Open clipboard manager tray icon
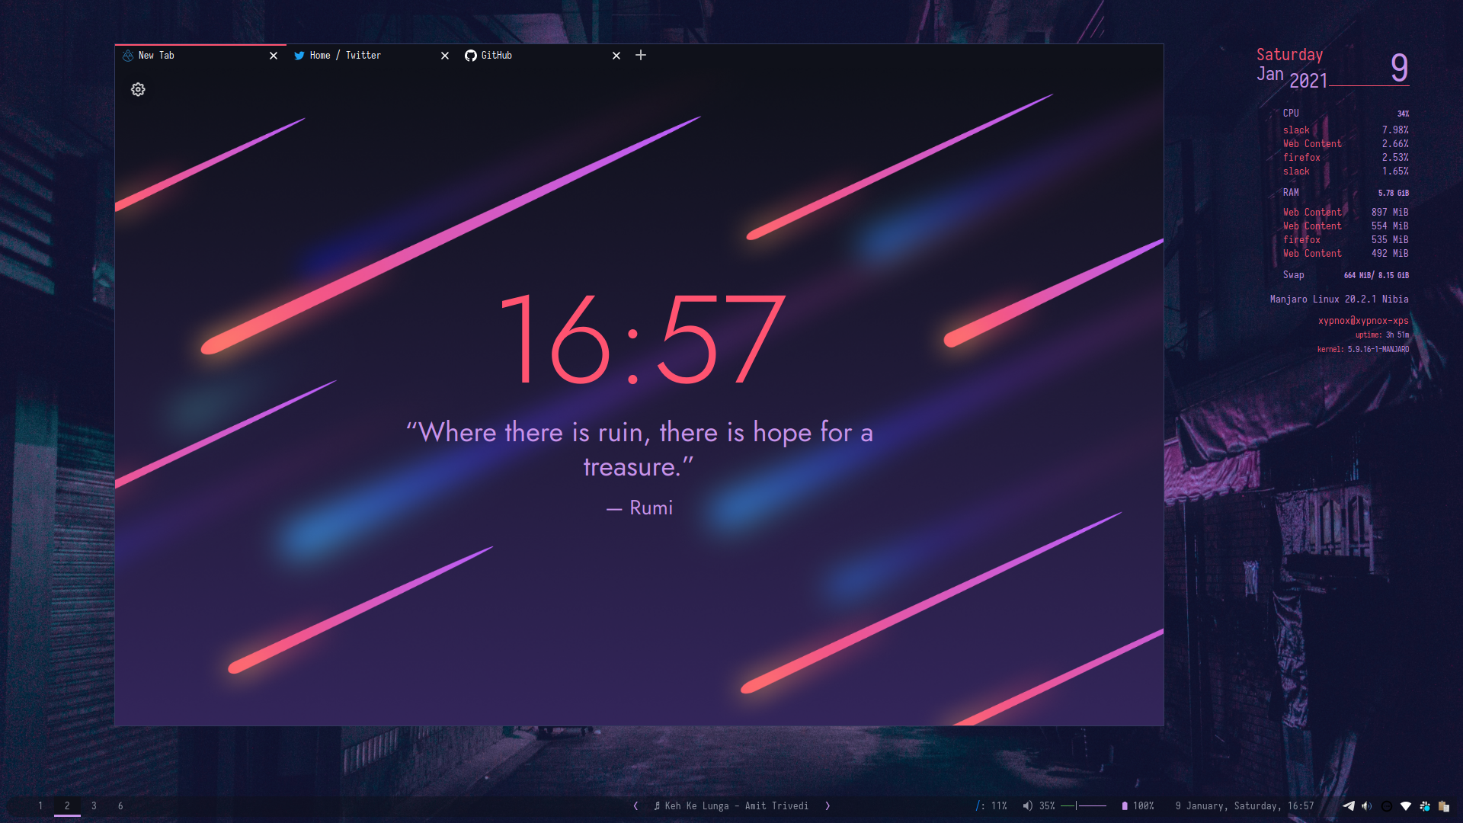1463x823 pixels. point(1443,806)
